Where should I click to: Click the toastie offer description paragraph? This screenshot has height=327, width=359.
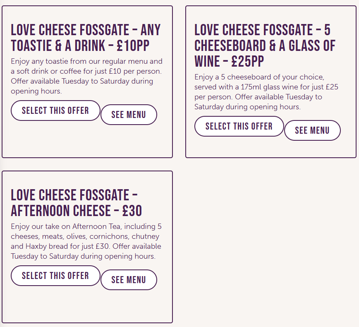point(86,76)
